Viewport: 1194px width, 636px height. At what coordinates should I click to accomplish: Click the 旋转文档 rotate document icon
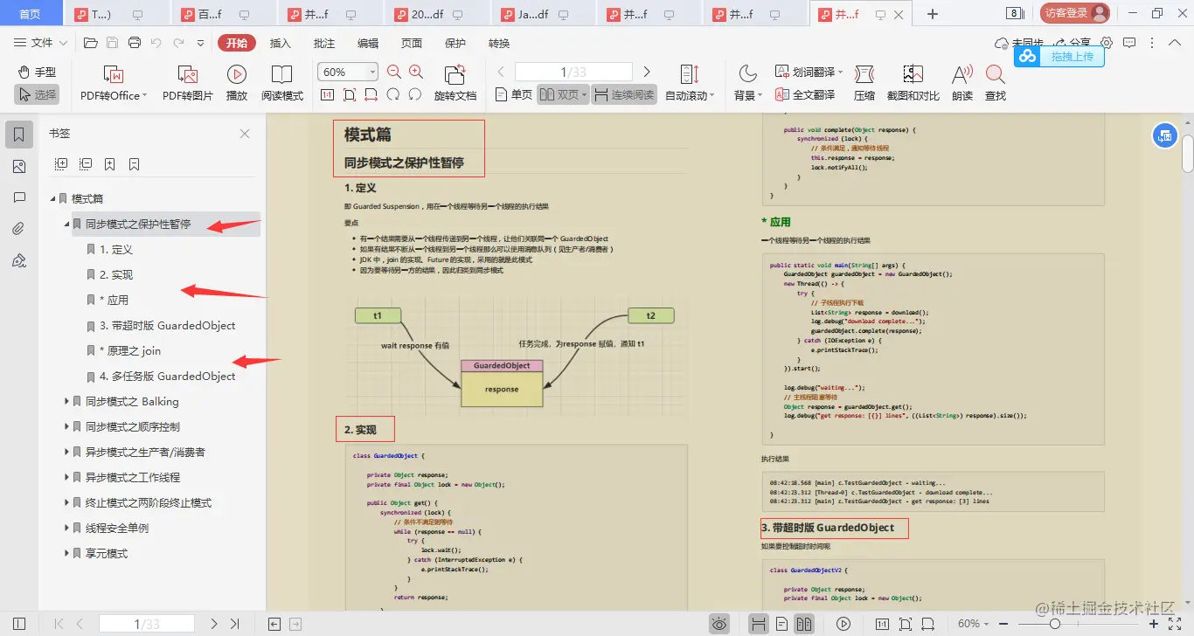(455, 81)
